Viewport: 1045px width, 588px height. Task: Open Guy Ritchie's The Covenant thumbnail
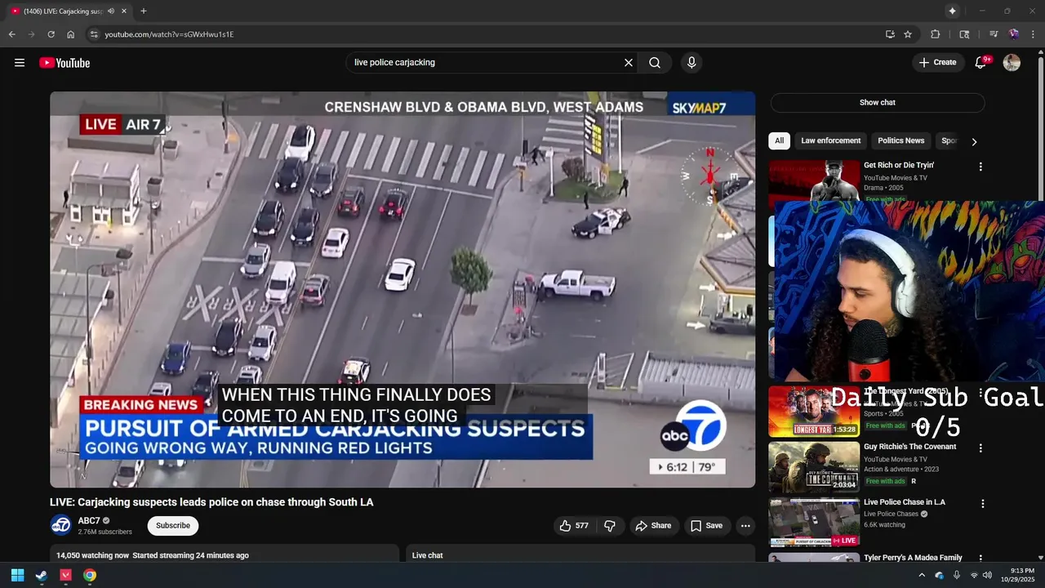[x=814, y=467]
